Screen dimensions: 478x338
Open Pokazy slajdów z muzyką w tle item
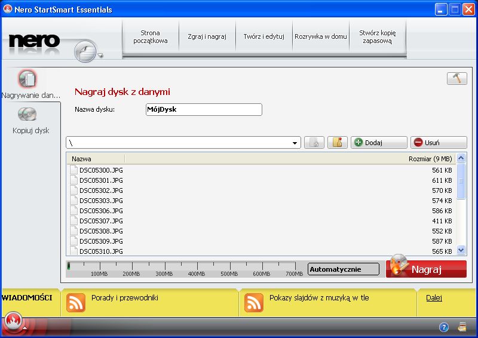click(x=319, y=297)
